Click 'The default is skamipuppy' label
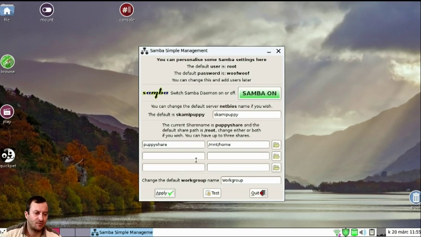 click(x=176, y=114)
